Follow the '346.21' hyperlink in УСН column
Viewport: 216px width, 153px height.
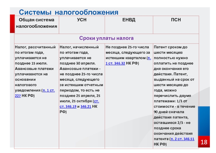tap(86, 107)
